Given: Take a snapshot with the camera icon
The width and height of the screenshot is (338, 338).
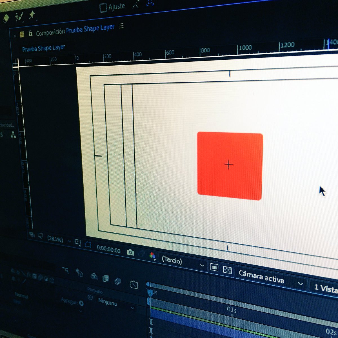Looking at the screenshot, I should pyautogui.click(x=130, y=252).
